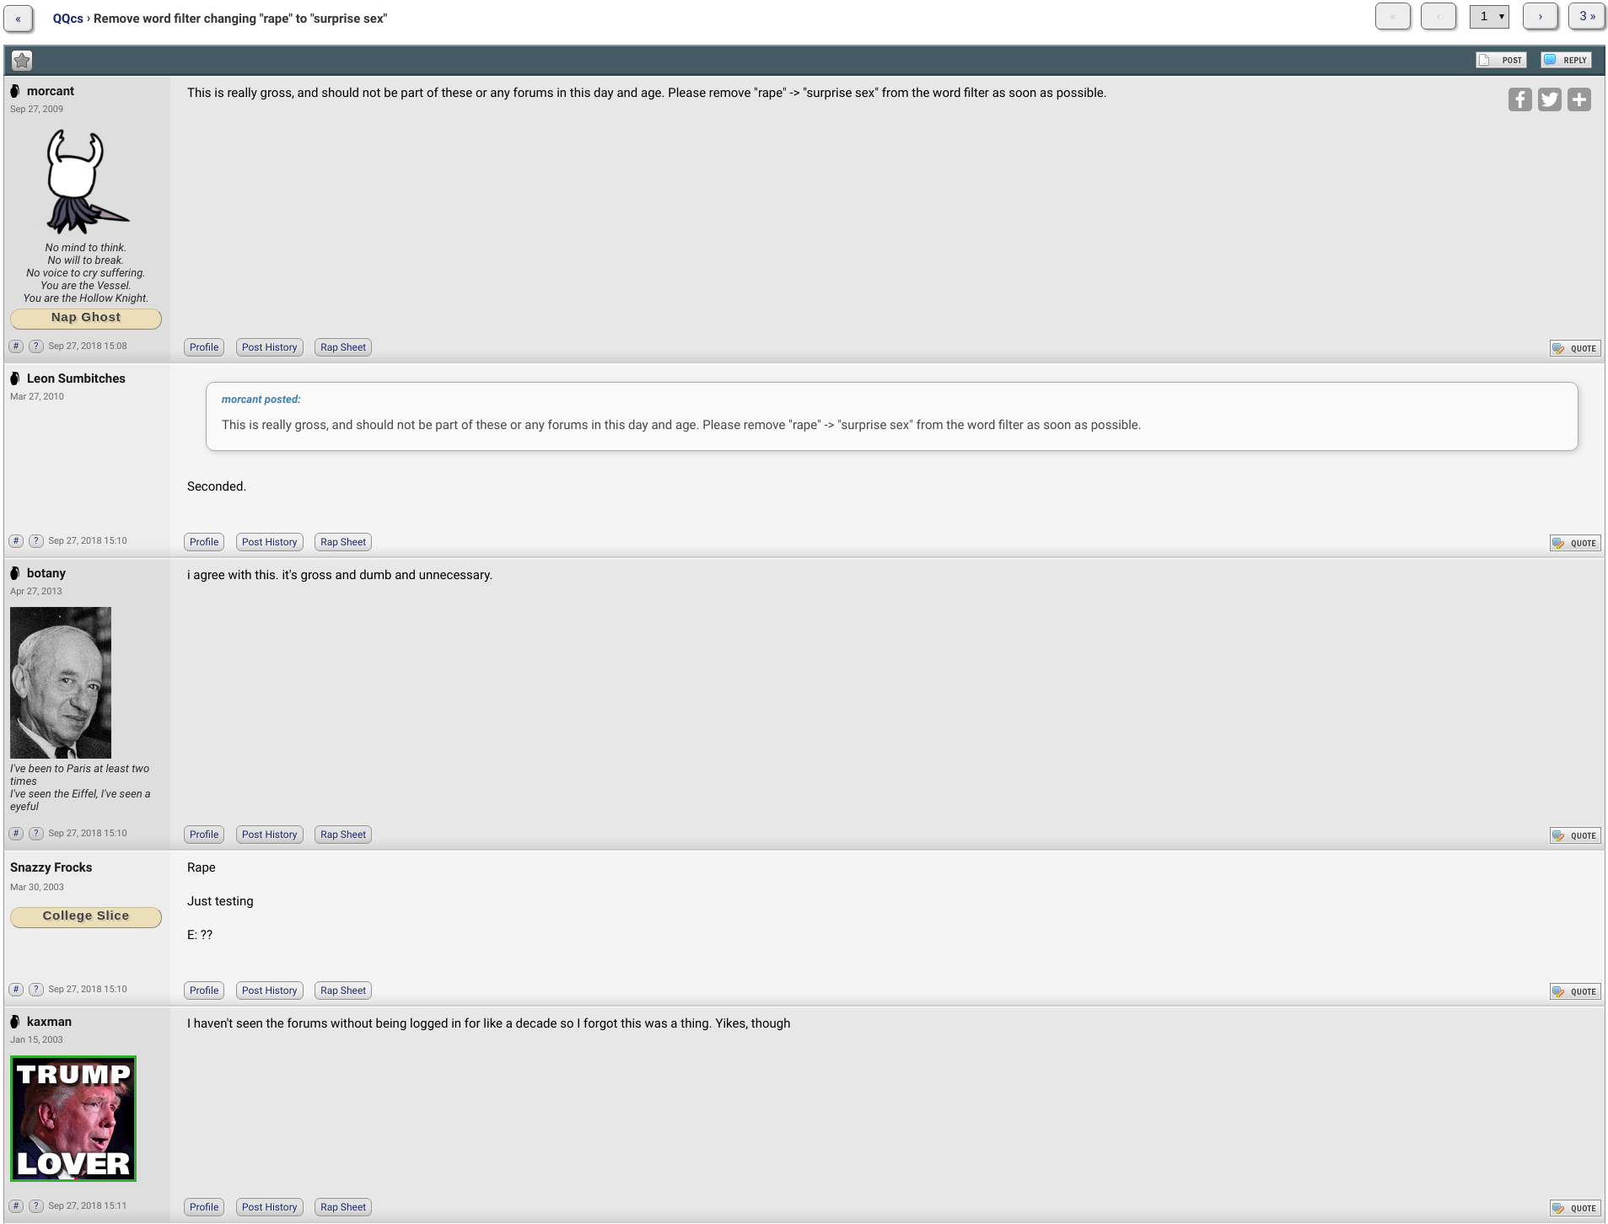Click the Reply button icon
Viewport: 1608px width, 1224px height.
pyautogui.click(x=1566, y=60)
